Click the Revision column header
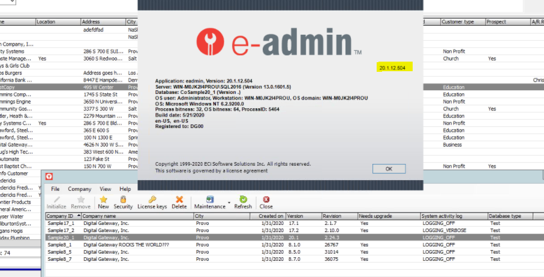Image resolution: width=544 pixels, height=277 pixels. click(x=339, y=216)
